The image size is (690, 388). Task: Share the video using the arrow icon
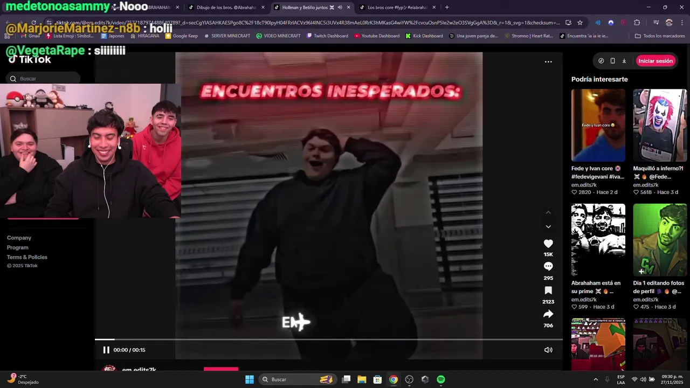(548, 314)
